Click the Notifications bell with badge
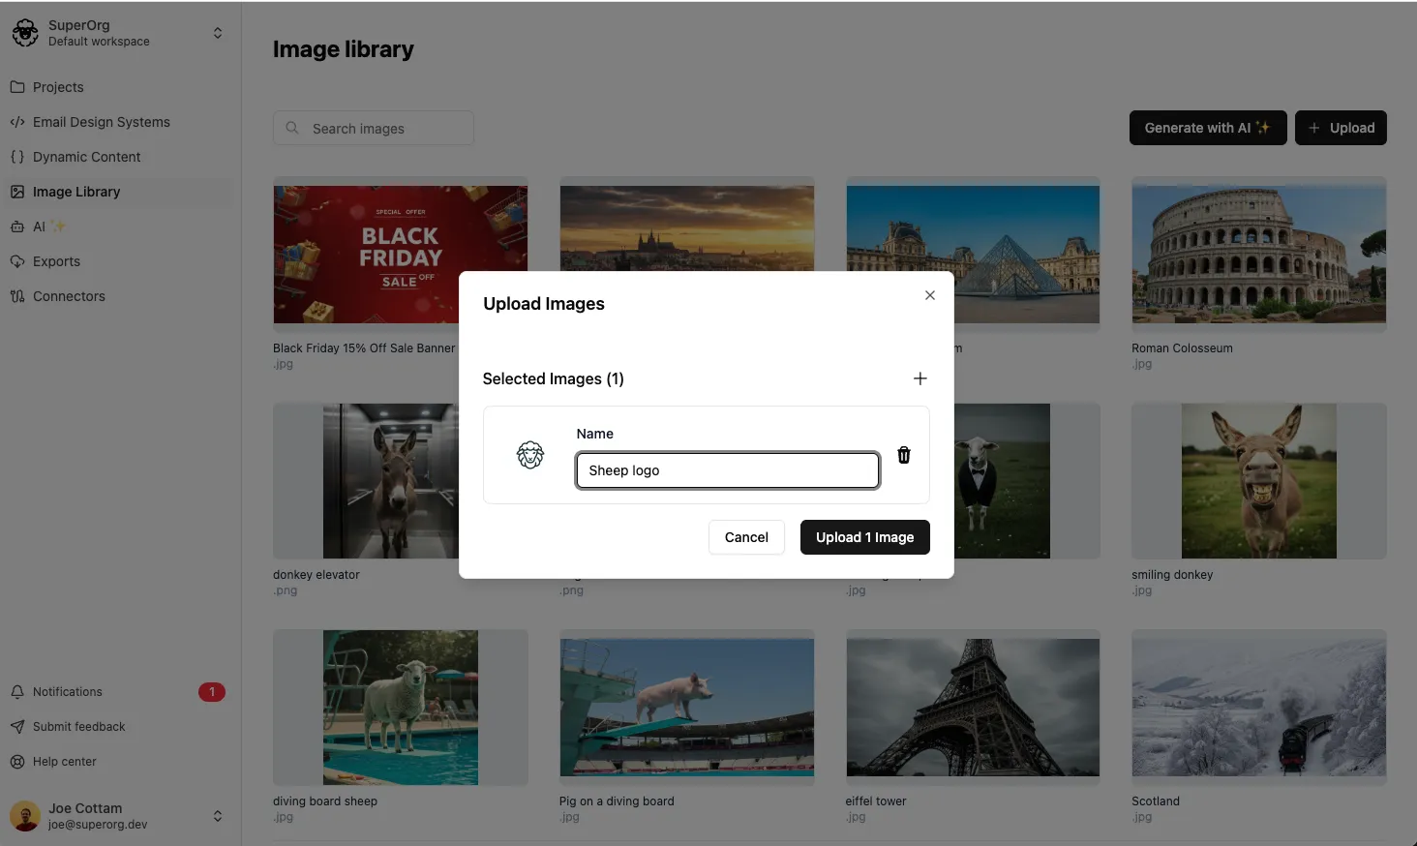The image size is (1417, 846). click(x=66, y=691)
